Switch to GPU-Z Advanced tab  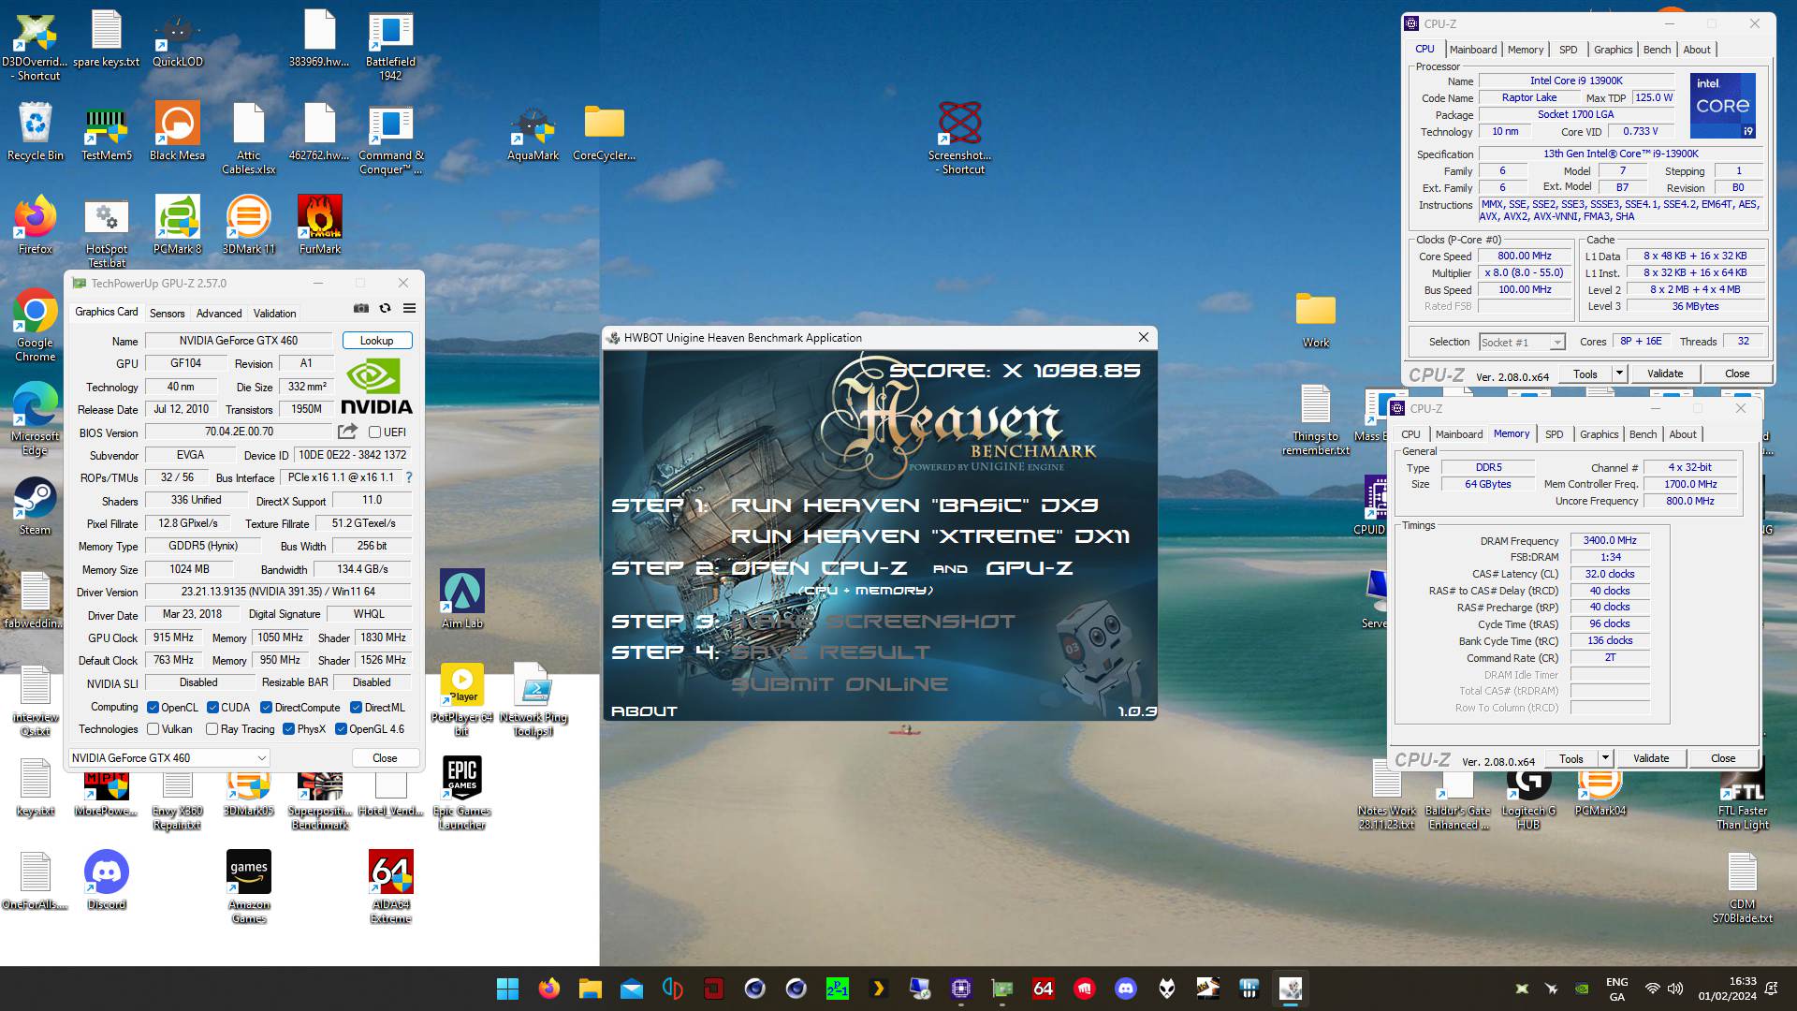click(x=219, y=314)
